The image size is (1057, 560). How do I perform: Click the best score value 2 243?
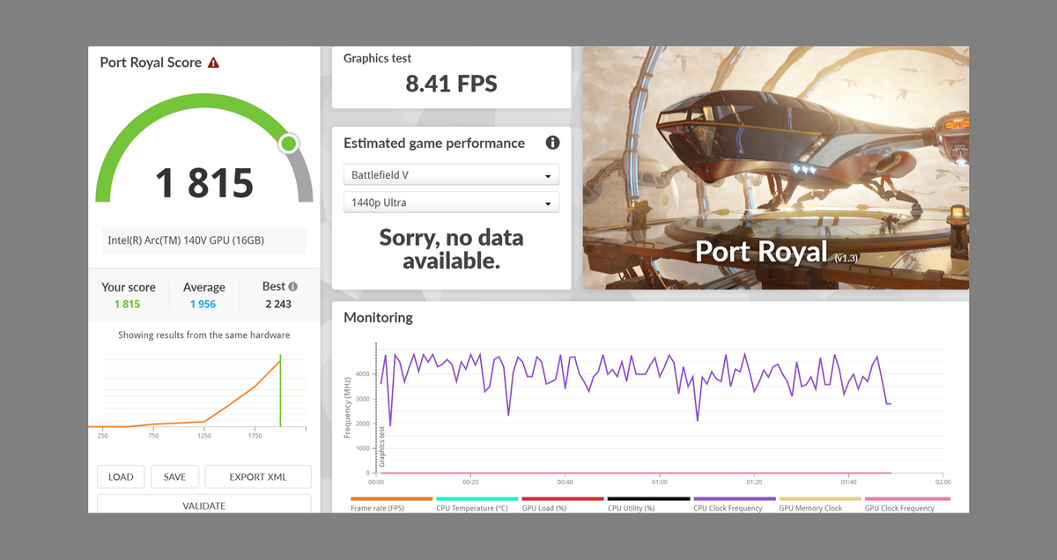click(x=278, y=305)
